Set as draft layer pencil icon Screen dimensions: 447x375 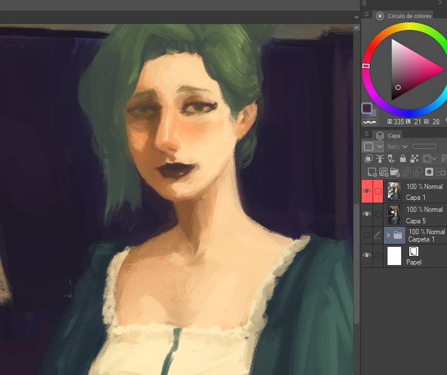[391, 159]
